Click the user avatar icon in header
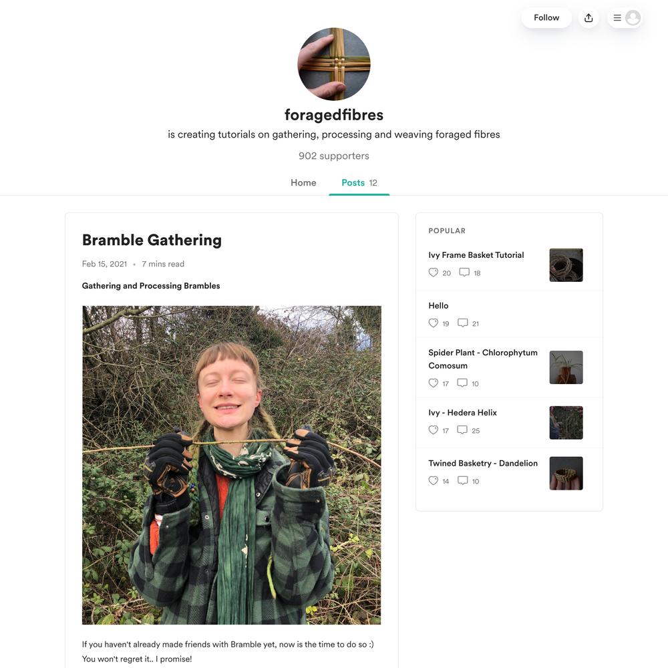 [633, 18]
